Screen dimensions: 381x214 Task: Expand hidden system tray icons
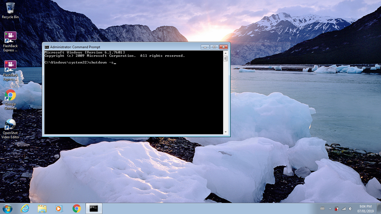330,208
